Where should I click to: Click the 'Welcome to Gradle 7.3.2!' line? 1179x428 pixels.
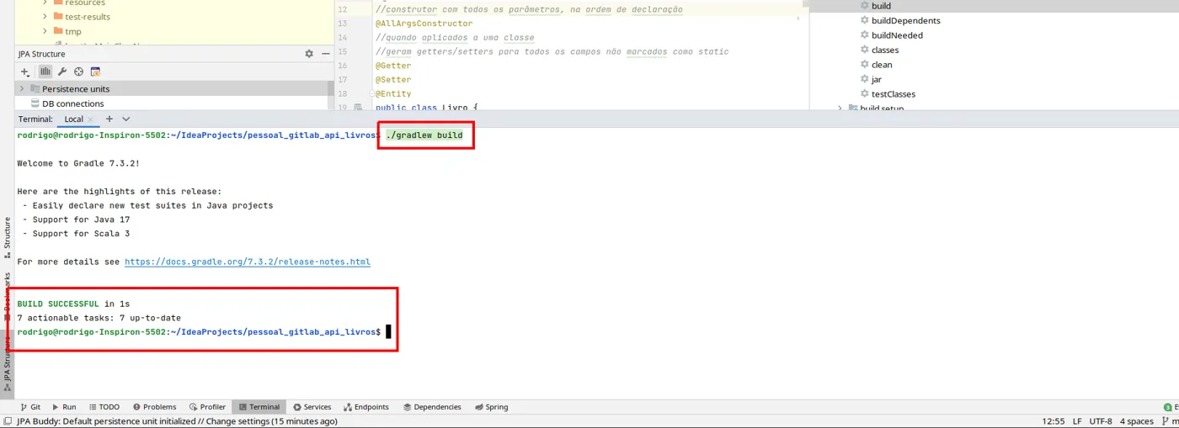point(78,163)
